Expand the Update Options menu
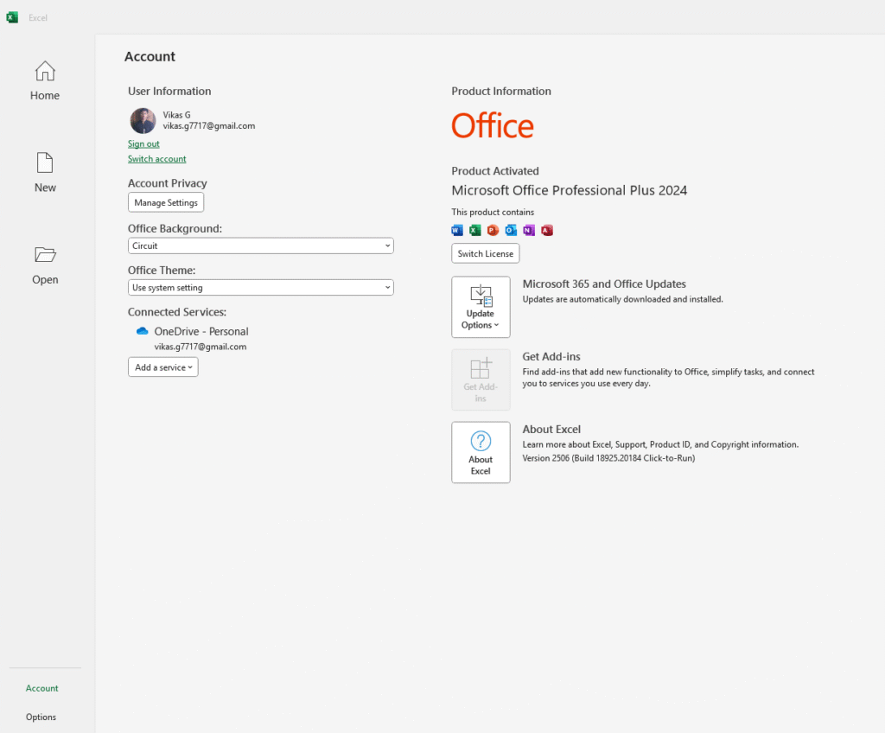Viewport: 885px width, 733px height. [x=481, y=307]
